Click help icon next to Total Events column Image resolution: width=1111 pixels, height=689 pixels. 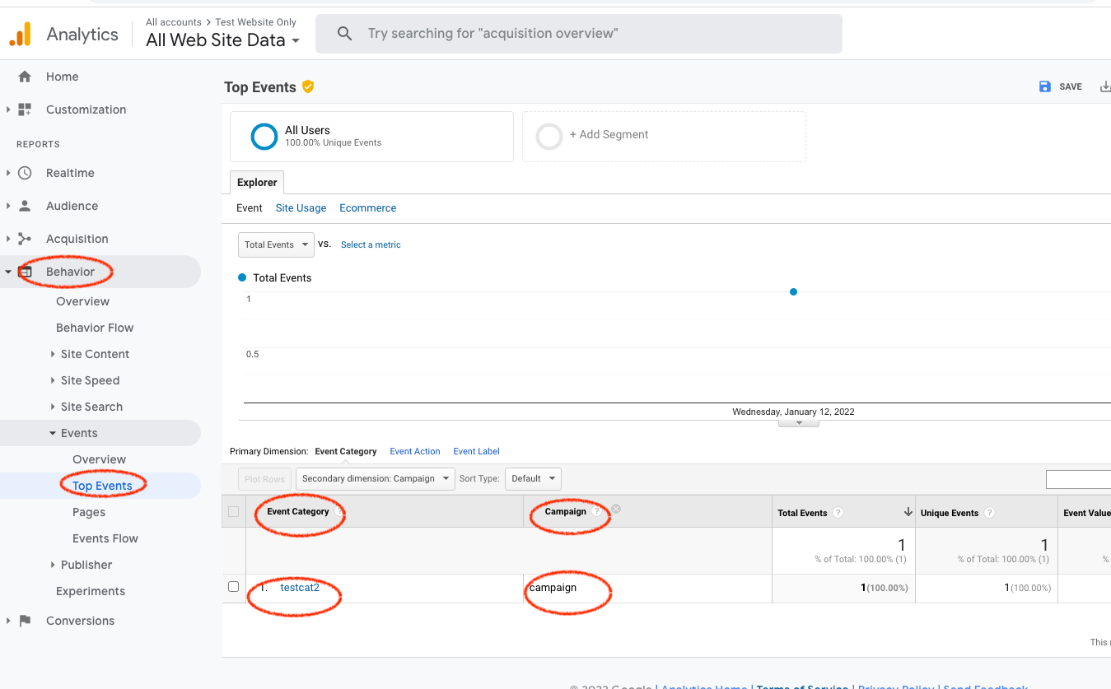coord(838,513)
